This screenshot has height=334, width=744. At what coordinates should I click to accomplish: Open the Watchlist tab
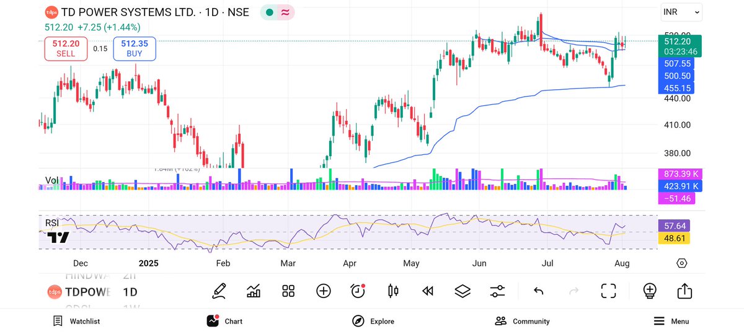77,321
